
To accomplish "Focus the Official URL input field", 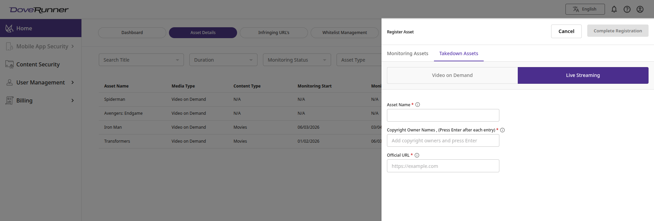I will click(443, 166).
